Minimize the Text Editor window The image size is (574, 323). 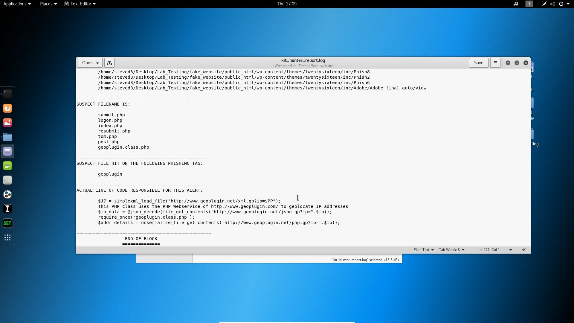click(508, 63)
